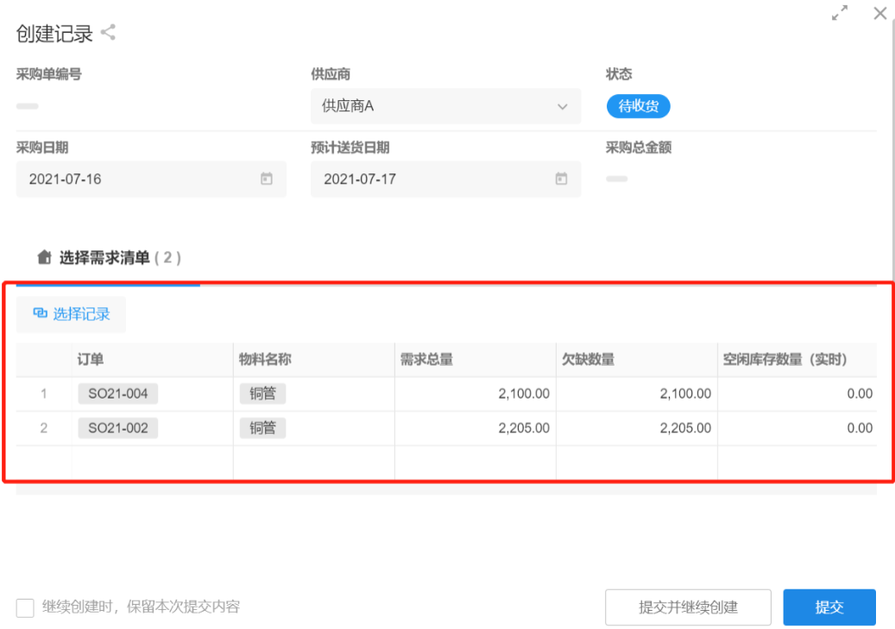The image size is (895, 629).
Task: Expand the 供应商 dropdown arrow
Action: (562, 107)
